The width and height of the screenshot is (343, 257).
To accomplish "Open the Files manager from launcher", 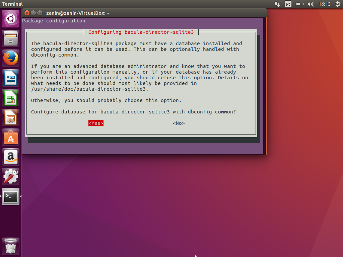I will [x=11, y=39].
